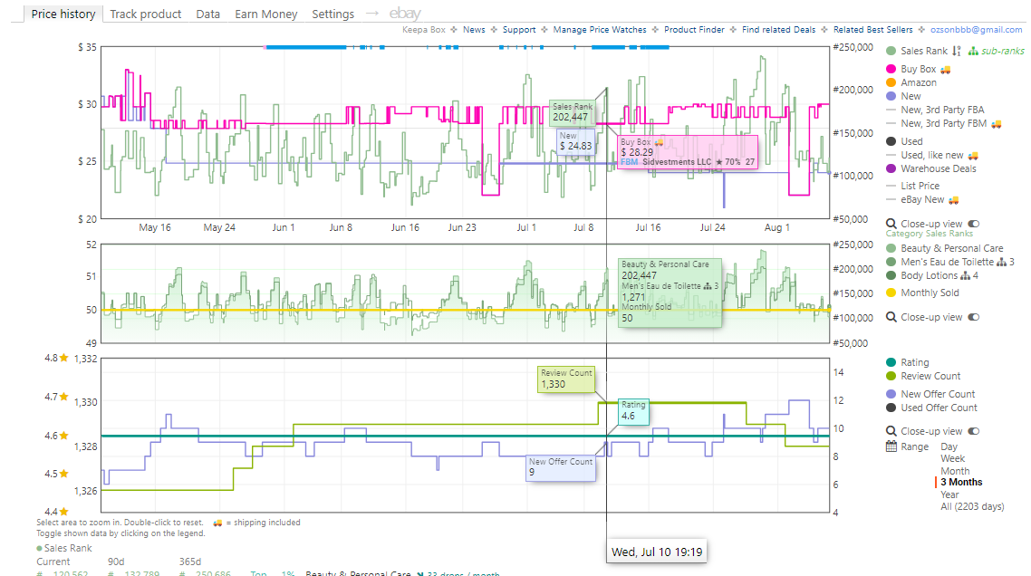
Task: Click the Wed, Jul 10 19:19 date marker
Action: click(x=656, y=552)
